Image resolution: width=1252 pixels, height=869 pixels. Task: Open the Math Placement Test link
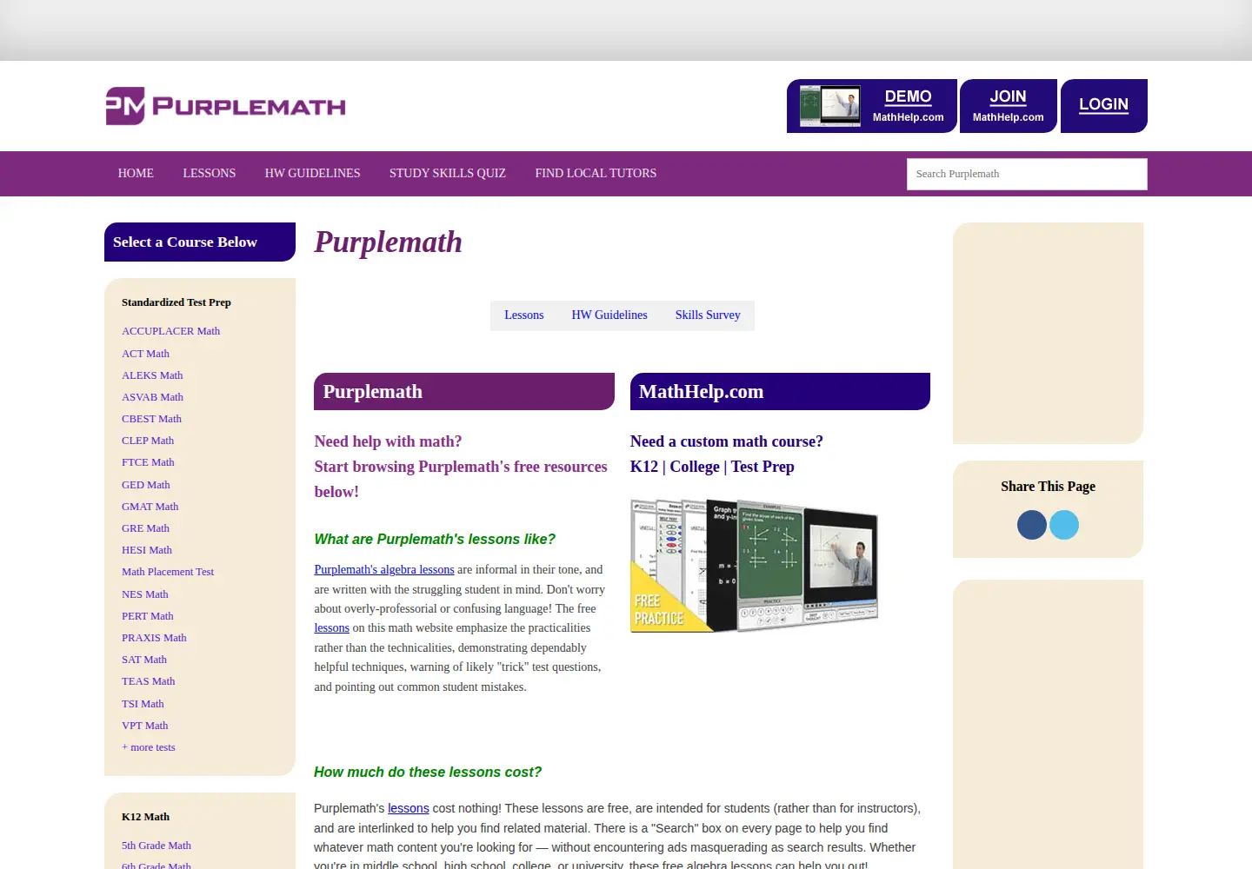[x=168, y=572]
